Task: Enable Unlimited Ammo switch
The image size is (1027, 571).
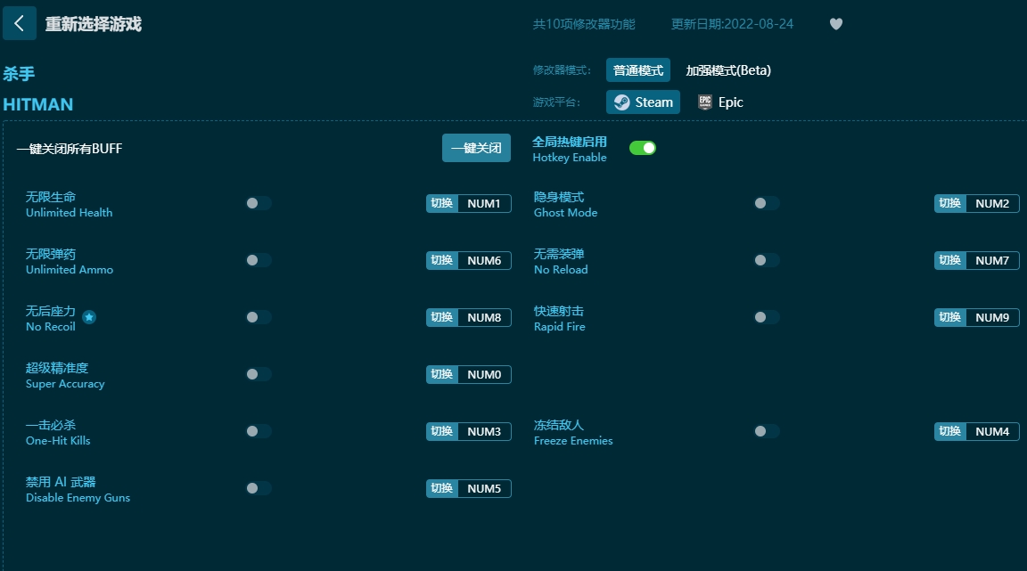Action: click(x=258, y=260)
